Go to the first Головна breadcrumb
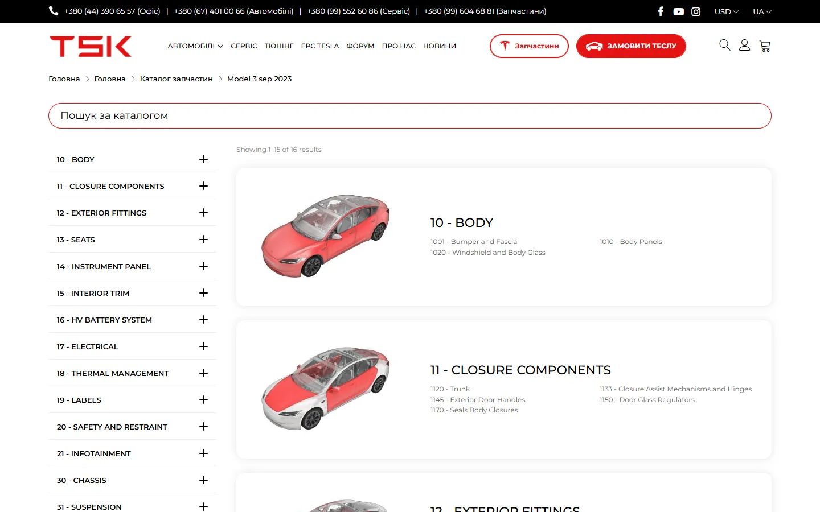 click(64, 79)
